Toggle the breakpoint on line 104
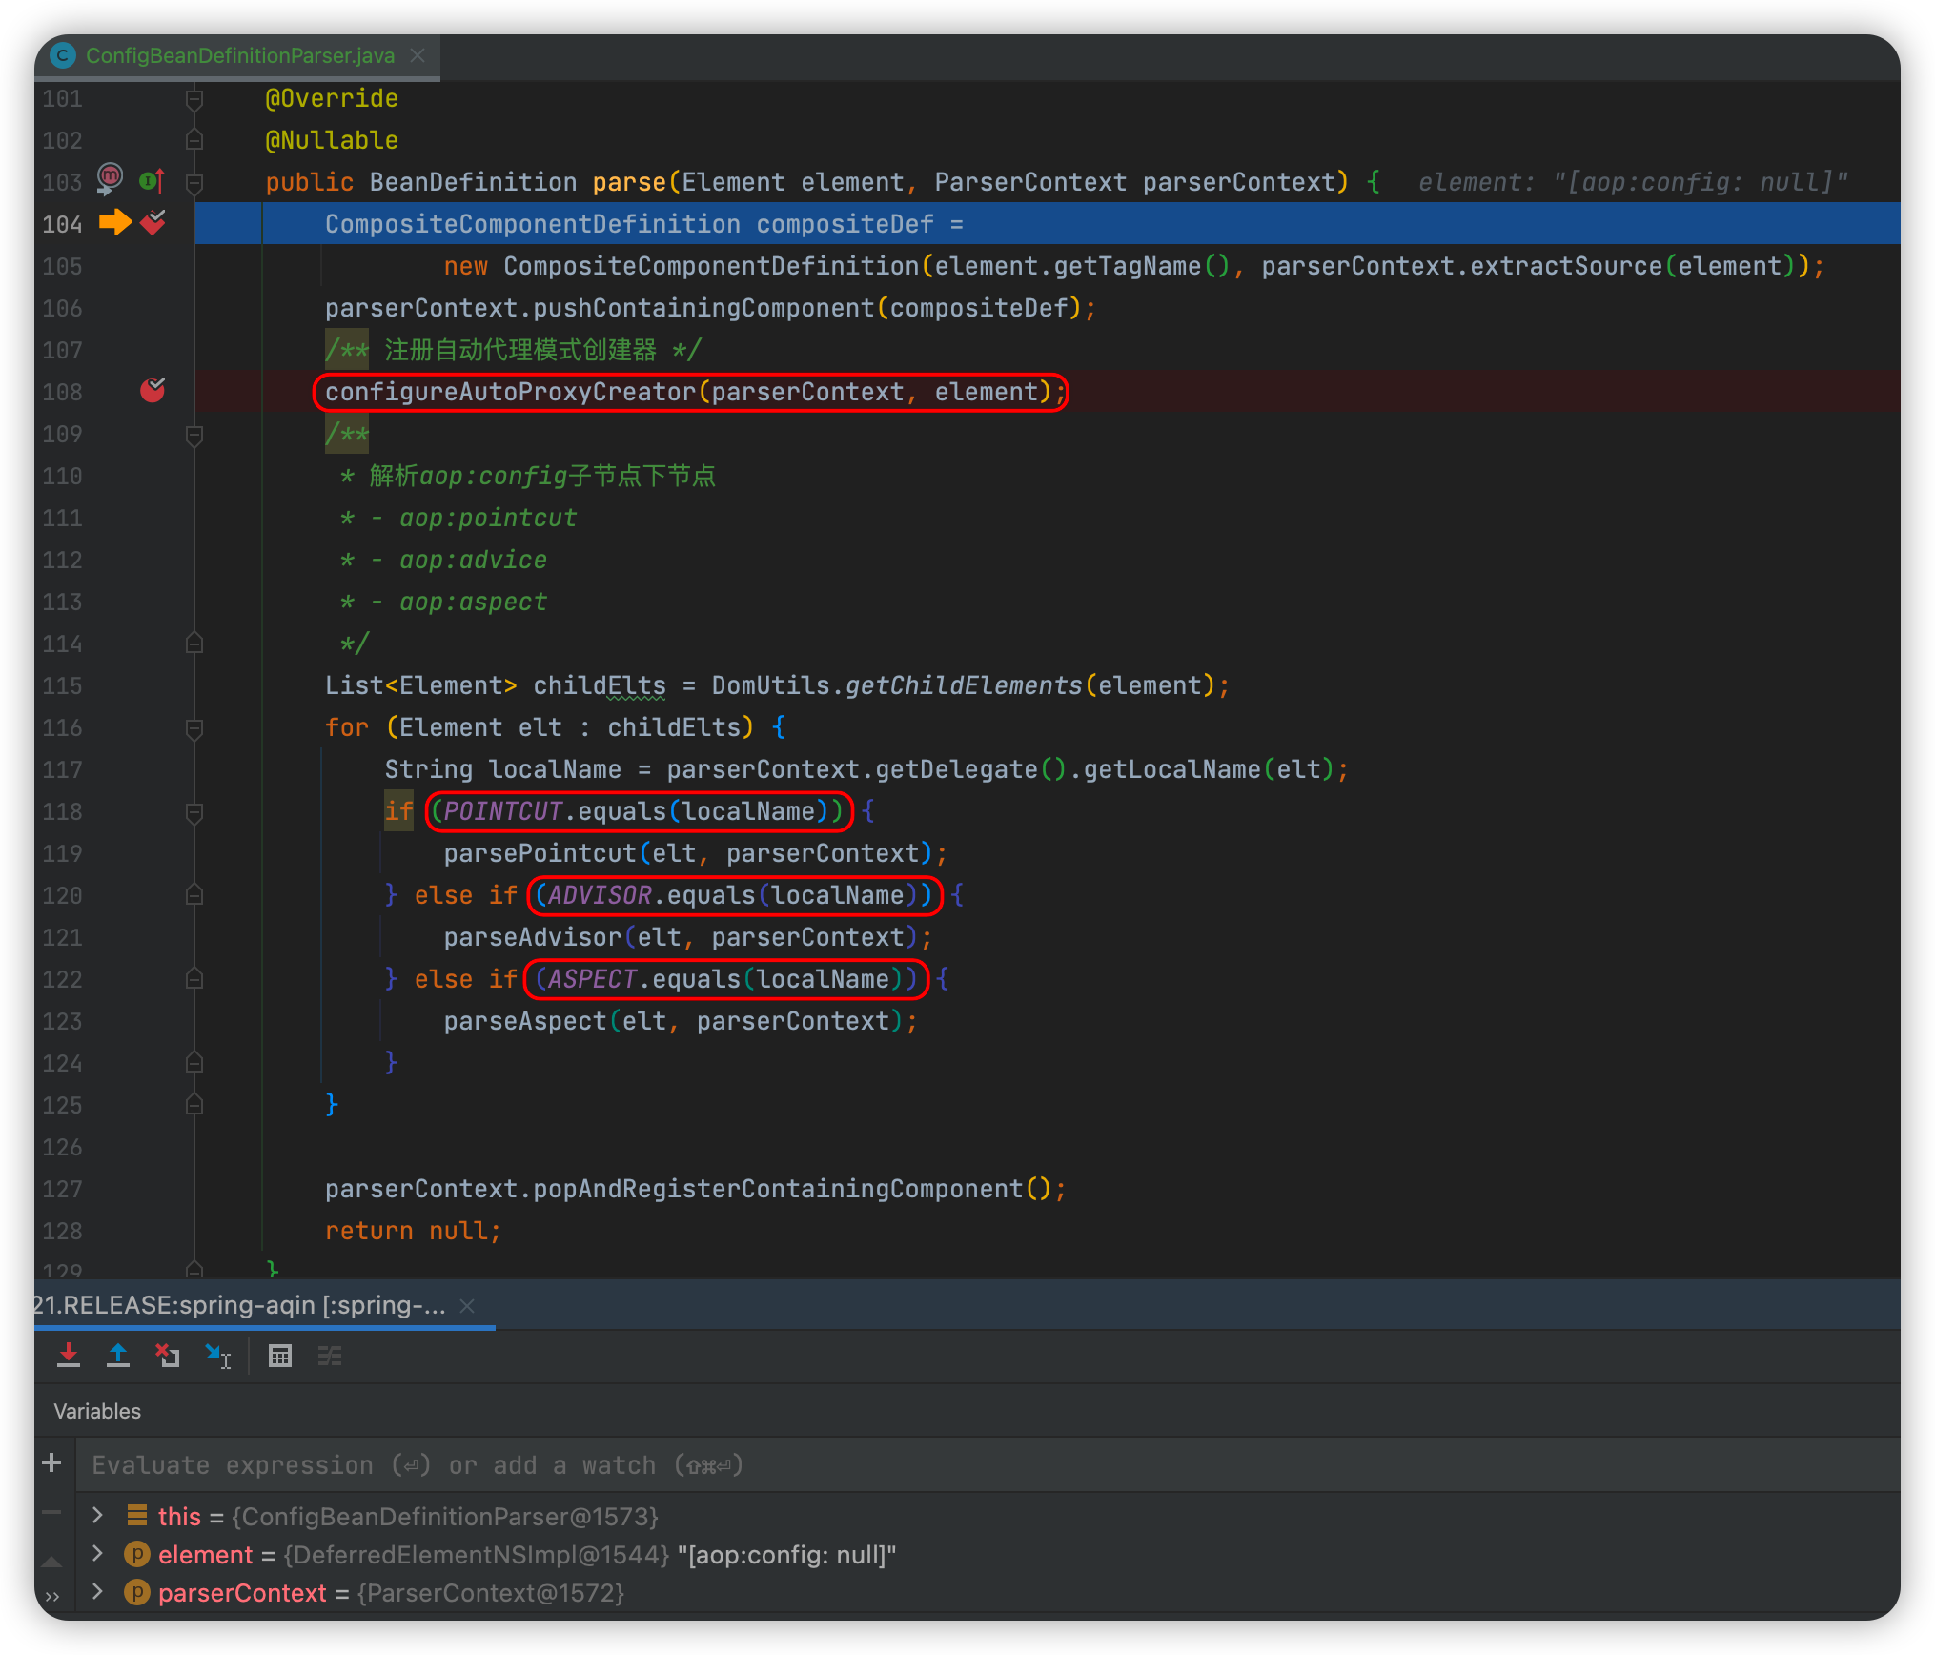The width and height of the screenshot is (1935, 1655). [153, 223]
